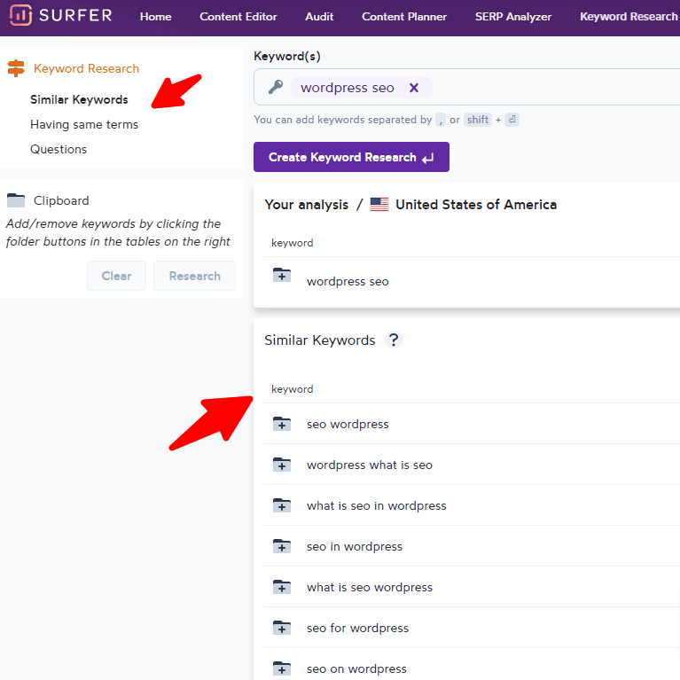680x680 pixels.
Task: Click the enter key symbol hint badge
Action: [x=512, y=120]
